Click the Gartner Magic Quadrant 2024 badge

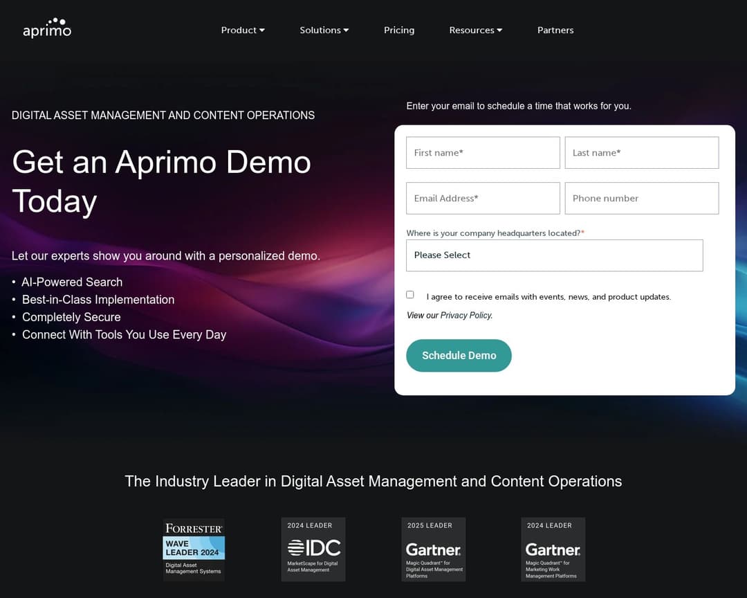pyautogui.click(x=553, y=549)
